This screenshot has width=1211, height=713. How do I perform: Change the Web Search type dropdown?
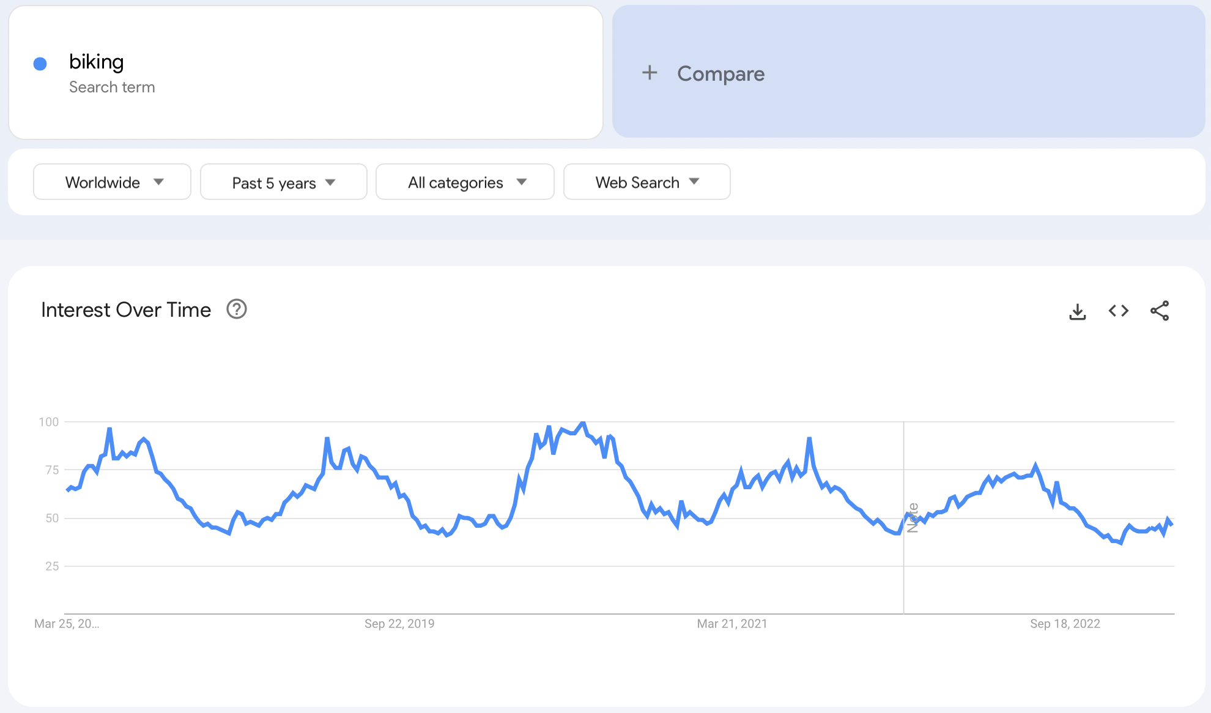point(646,182)
